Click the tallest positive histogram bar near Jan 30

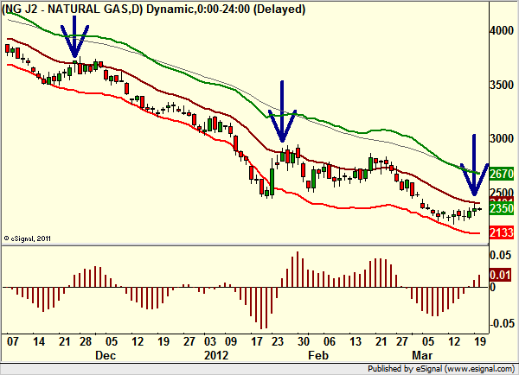click(x=298, y=270)
